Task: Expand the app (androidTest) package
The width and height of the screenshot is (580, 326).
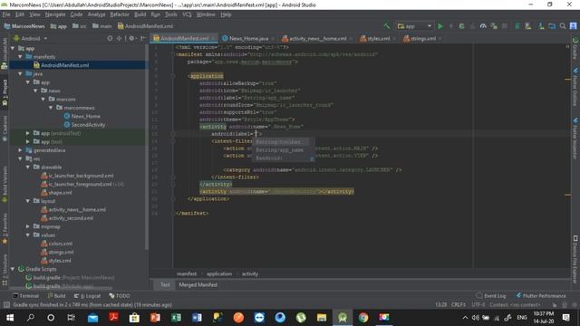Action: 28,133
